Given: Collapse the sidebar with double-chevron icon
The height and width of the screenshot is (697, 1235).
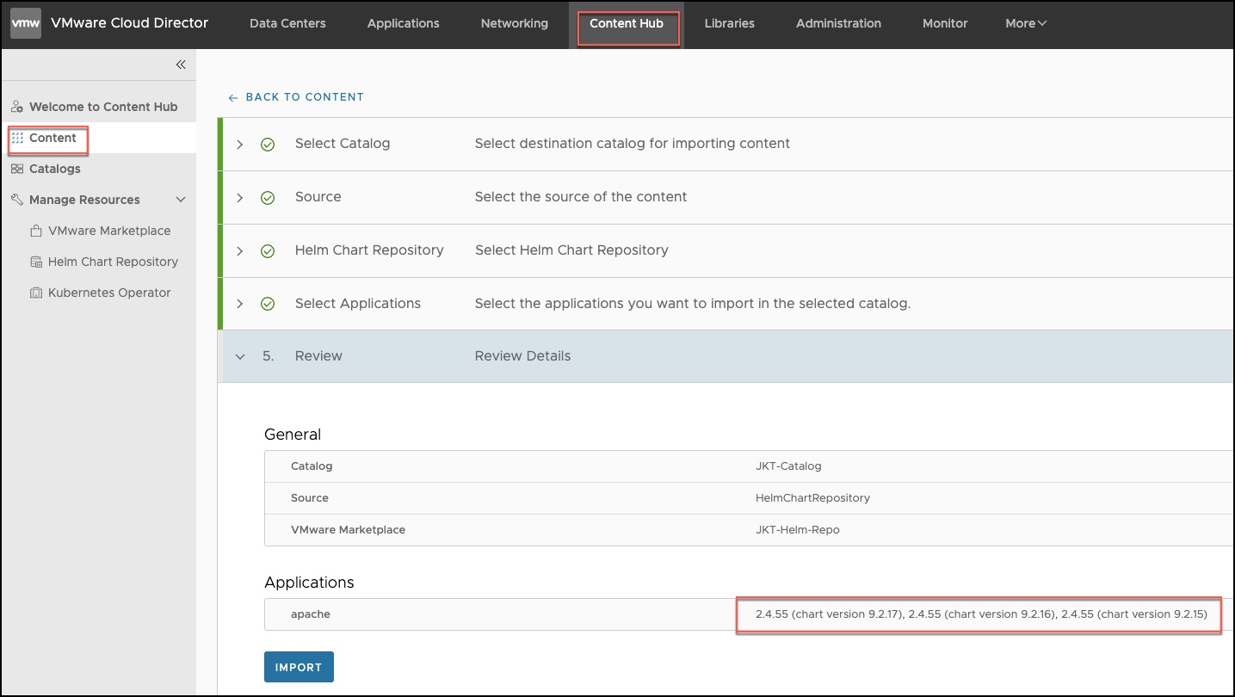Looking at the screenshot, I should [x=181, y=65].
